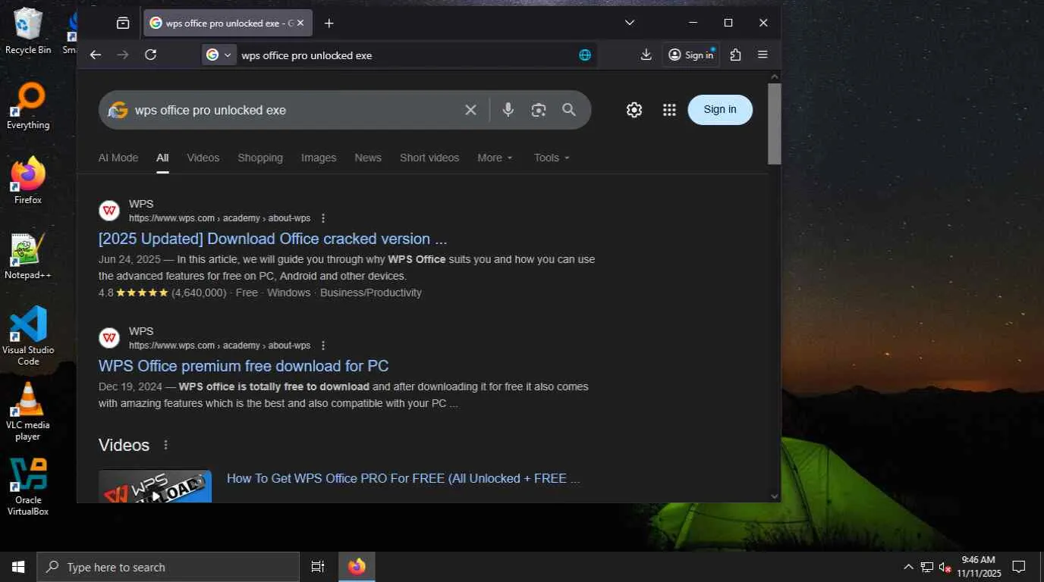Image resolution: width=1044 pixels, height=582 pixels.
Task: Click the WPS favicon of the cracked version result
Action: pyautogui.click(x=109, y=211)
